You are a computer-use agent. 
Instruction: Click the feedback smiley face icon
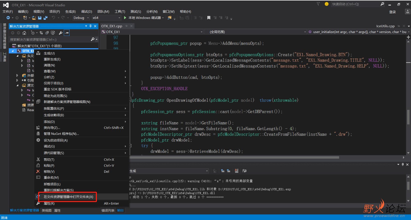326,4
